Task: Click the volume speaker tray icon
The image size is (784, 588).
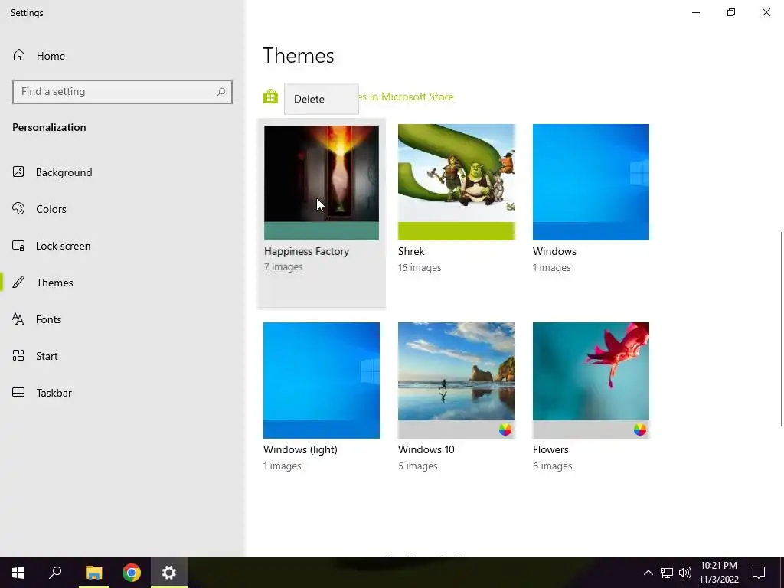Action: [685, 573]
